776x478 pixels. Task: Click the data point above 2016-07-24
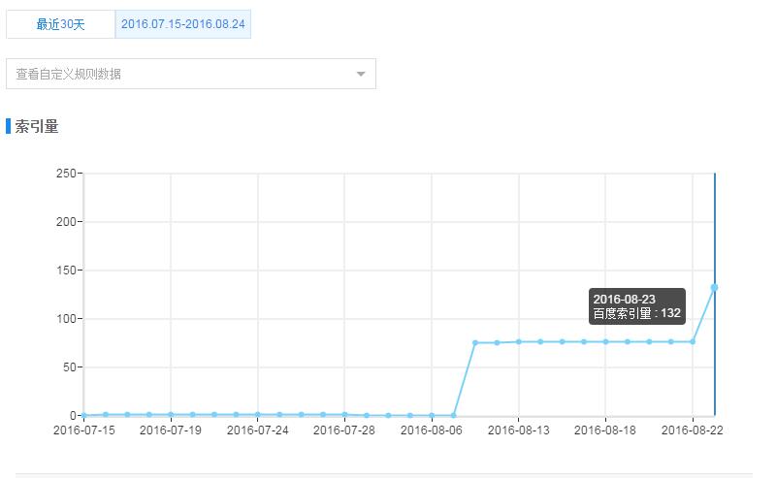pos(258,414)
